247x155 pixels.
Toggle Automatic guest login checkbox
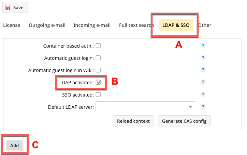pos(98,58)
